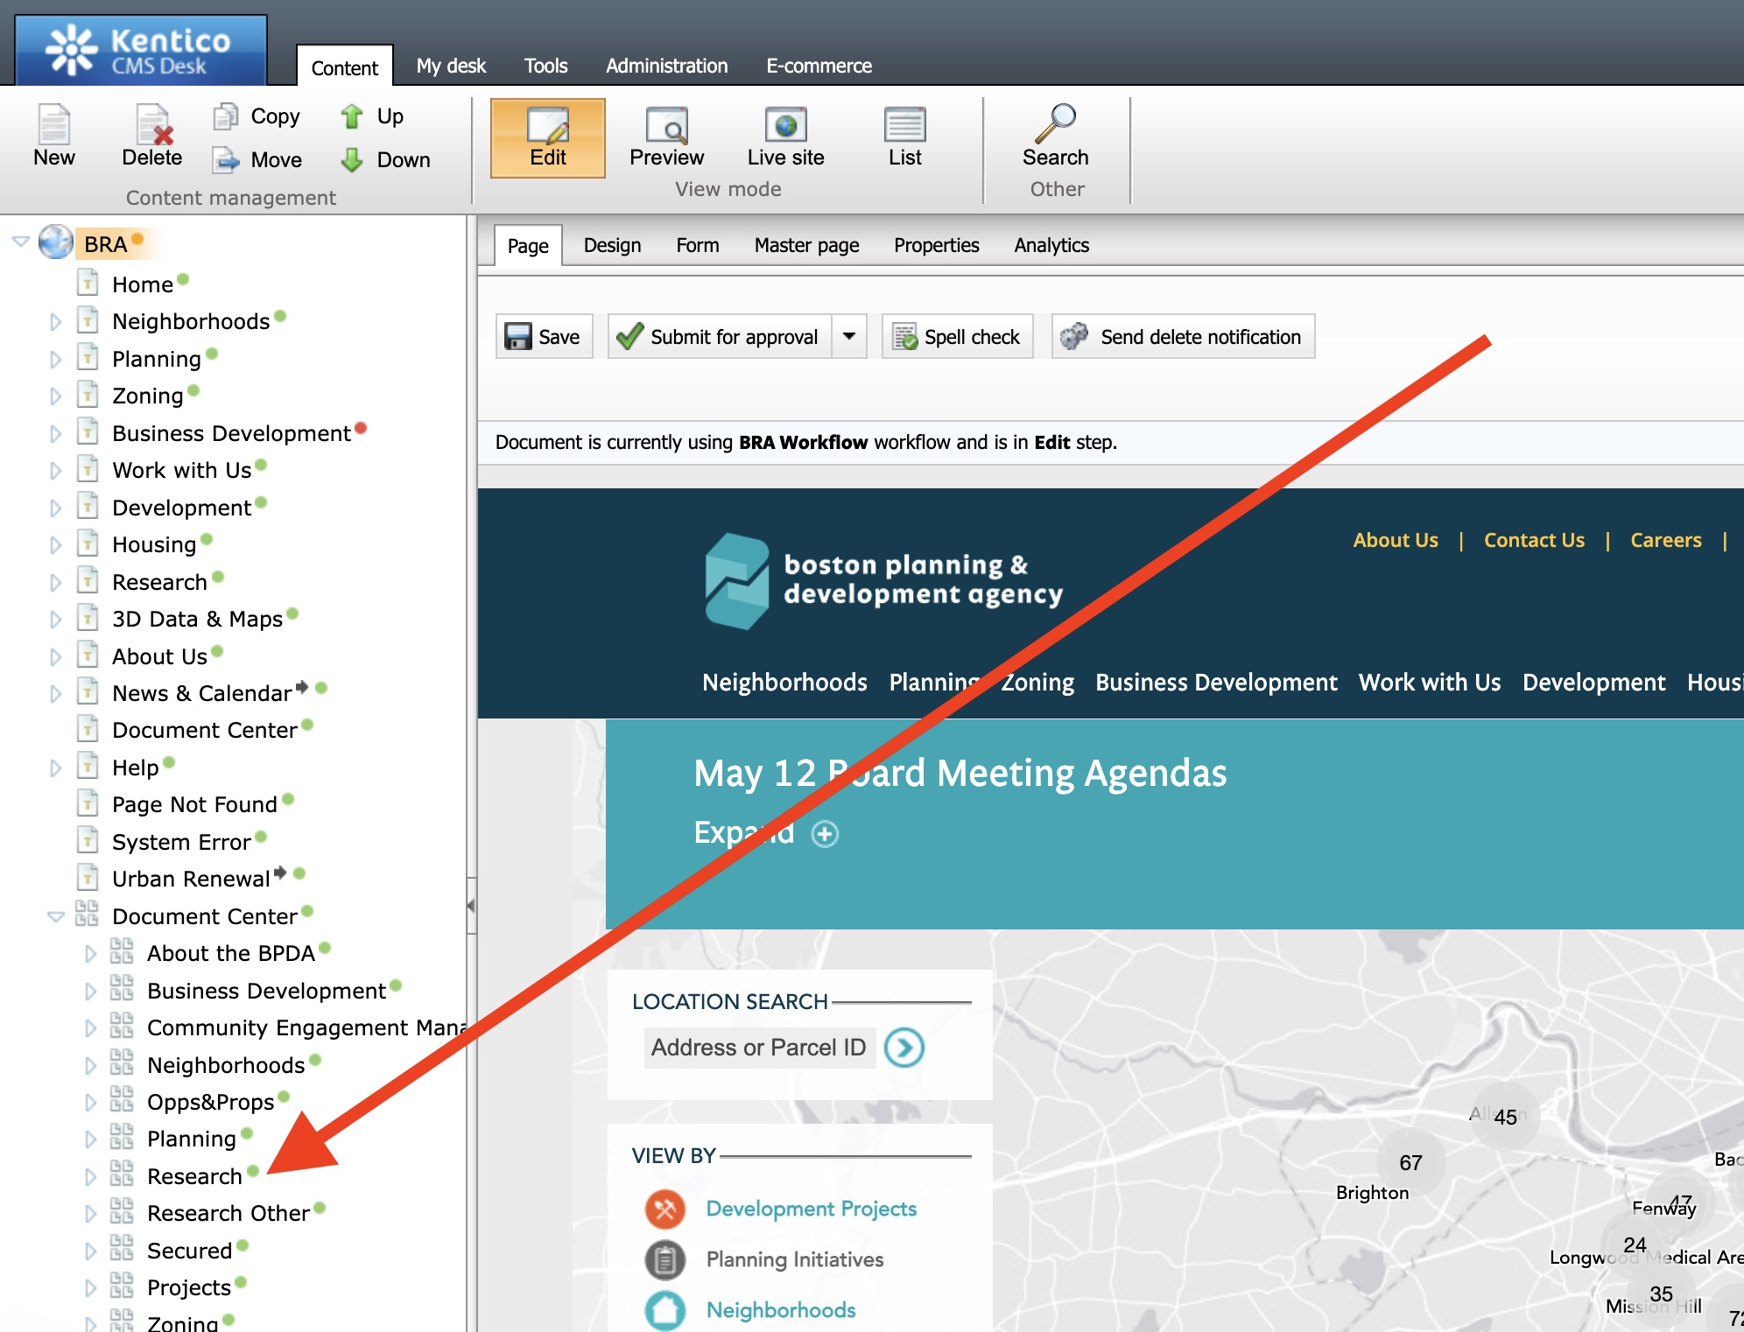Expand the Neighborhoods tree node
The image size is (1744, 1332).
[x=55, y=322]
